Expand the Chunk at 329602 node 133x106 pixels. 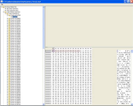(7, 18)
